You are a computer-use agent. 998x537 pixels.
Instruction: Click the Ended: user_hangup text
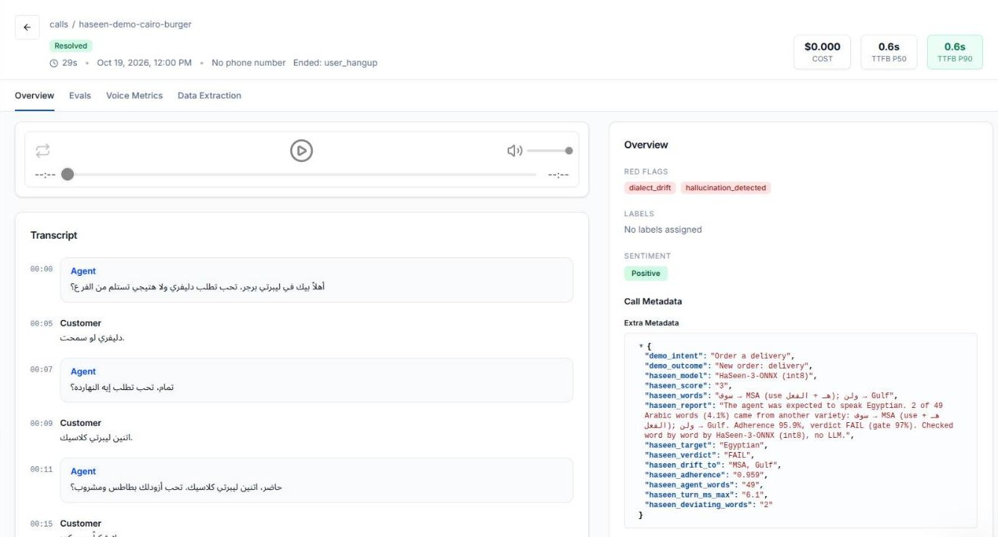click(335, 63)
